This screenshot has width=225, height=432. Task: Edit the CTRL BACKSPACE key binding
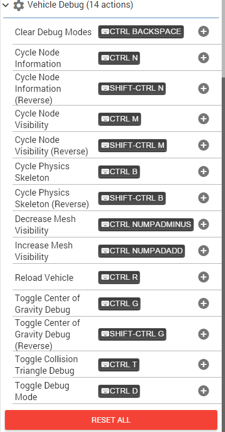click(x=141, y=32)
